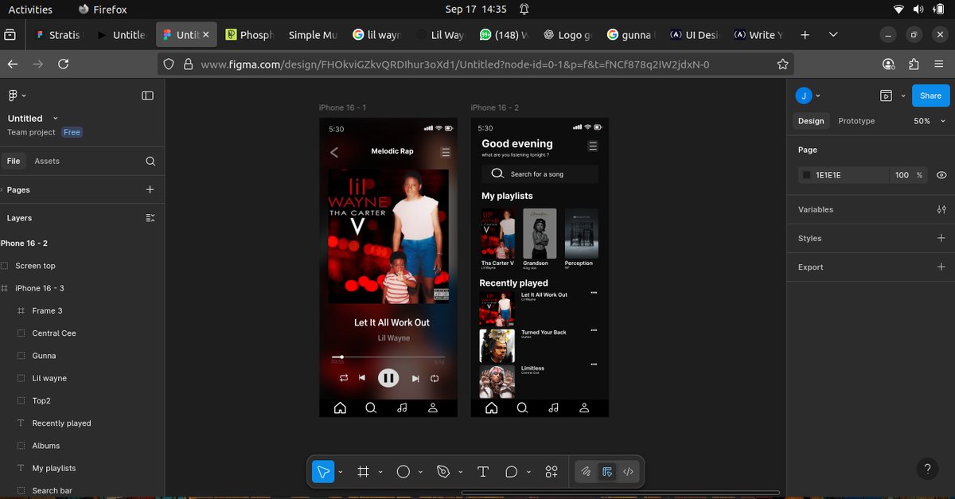The width and height of the screenshot is (955, 499).
Task: Open the Phosph browser tab
Action: (x=249, y=35)
